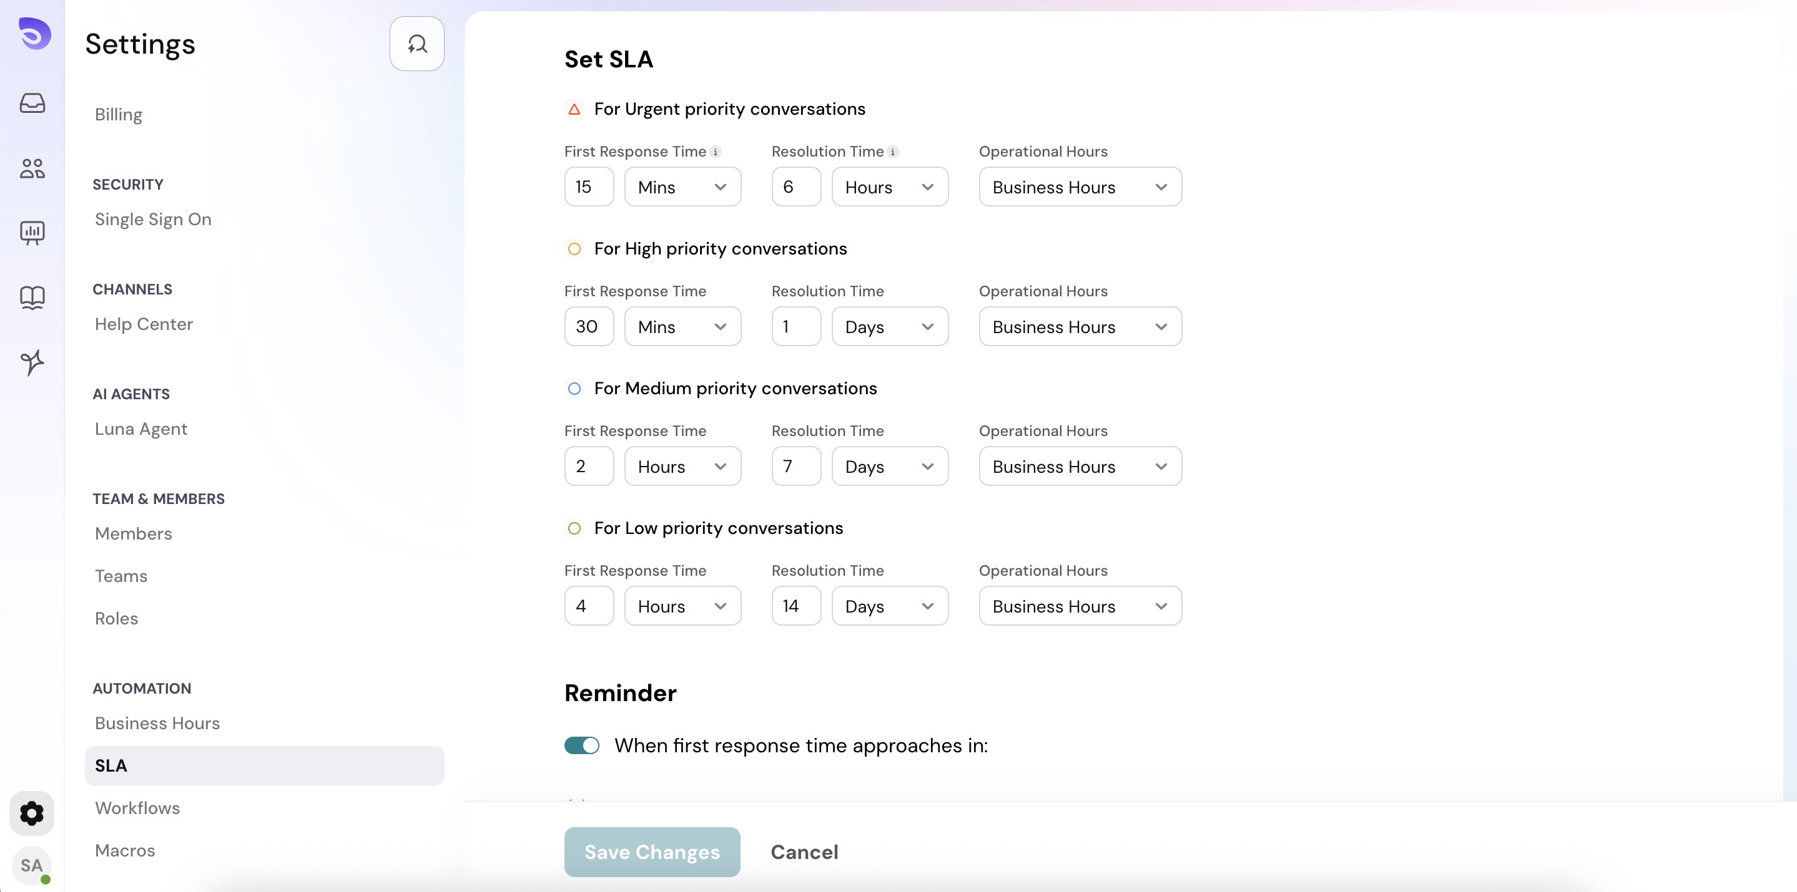Open the Contacts people icon
The height and width of the screenshot is (892, 1797).
tap(32, 168)
